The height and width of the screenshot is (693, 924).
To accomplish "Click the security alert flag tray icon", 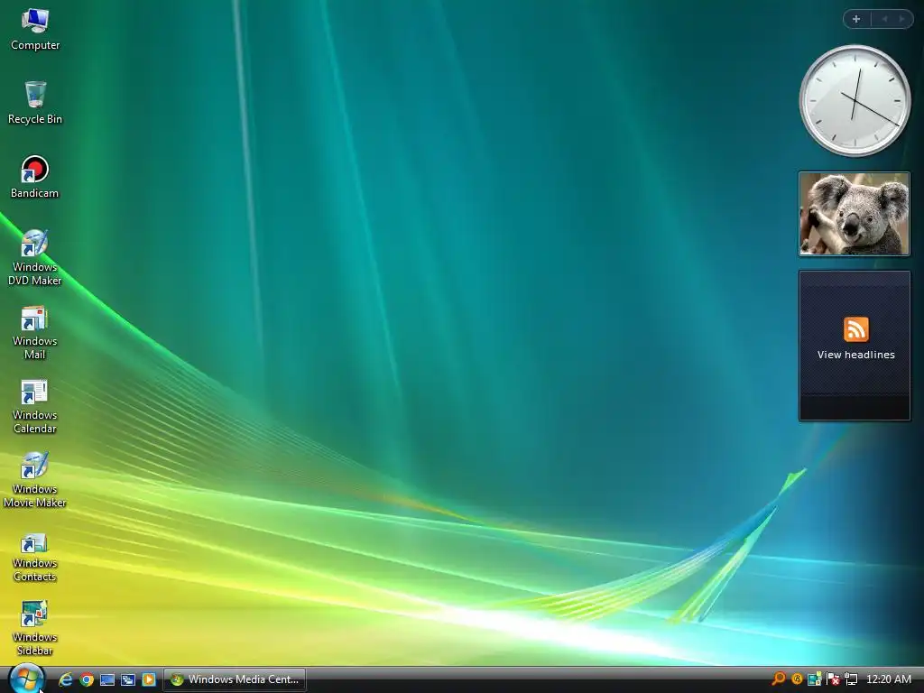I will tap(833, 679).
